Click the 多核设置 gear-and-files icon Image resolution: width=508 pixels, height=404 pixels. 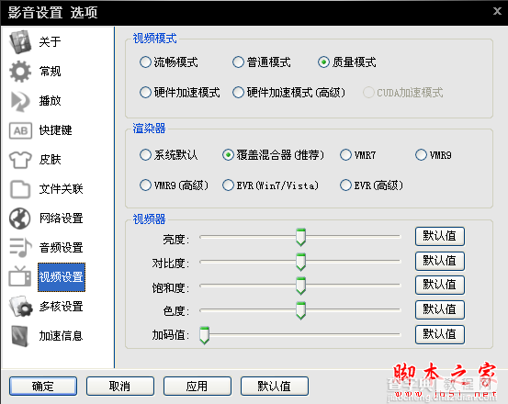pos(21,307)
